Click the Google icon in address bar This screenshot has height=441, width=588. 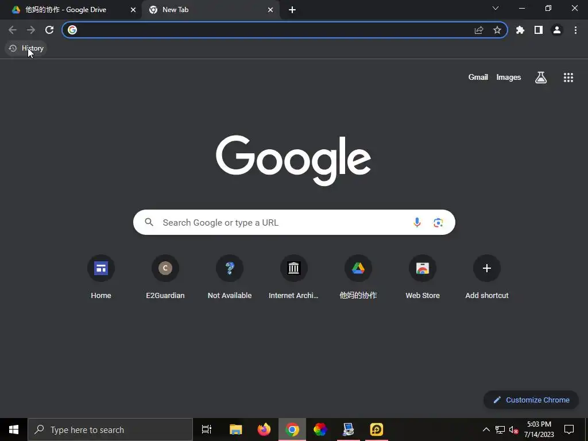72,30
